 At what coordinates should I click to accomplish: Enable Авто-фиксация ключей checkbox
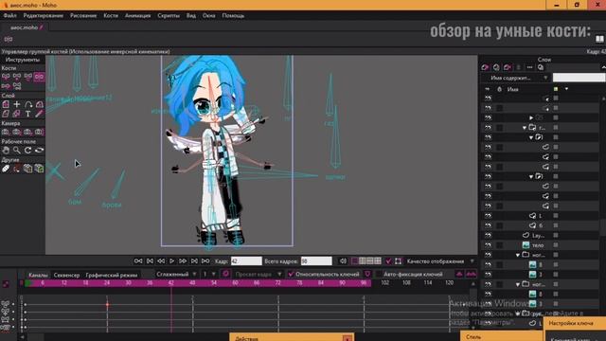(379, 274)
